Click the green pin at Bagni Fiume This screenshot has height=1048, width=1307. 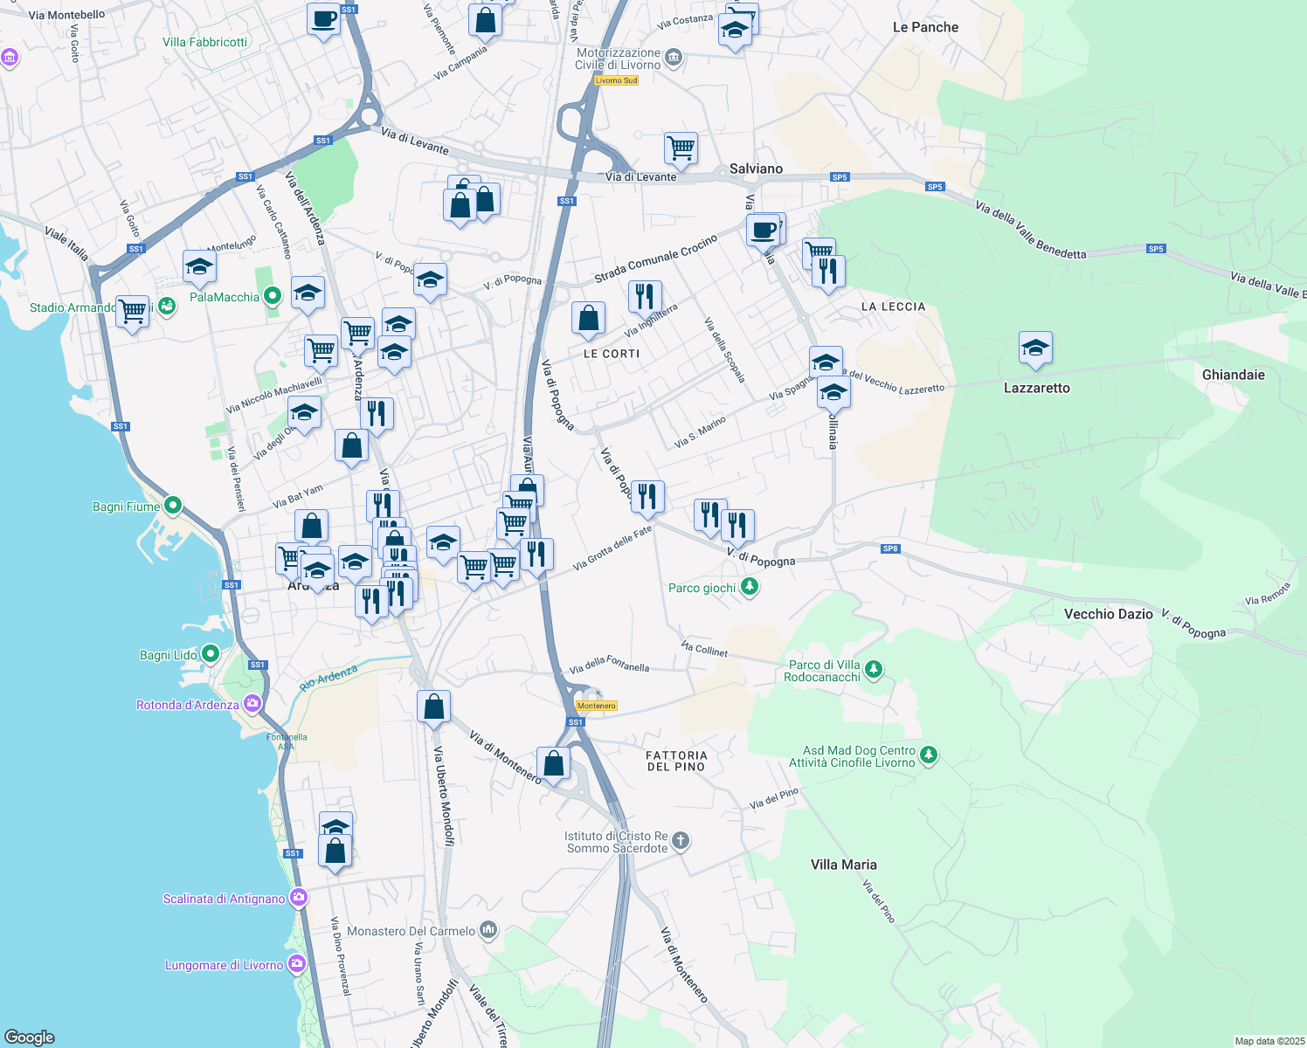(171, 506)
